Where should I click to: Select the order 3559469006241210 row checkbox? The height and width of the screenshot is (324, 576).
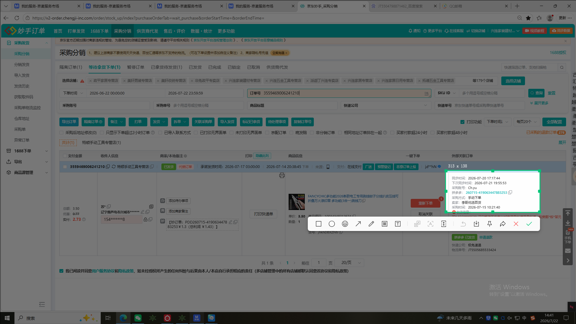coord(65,167)
